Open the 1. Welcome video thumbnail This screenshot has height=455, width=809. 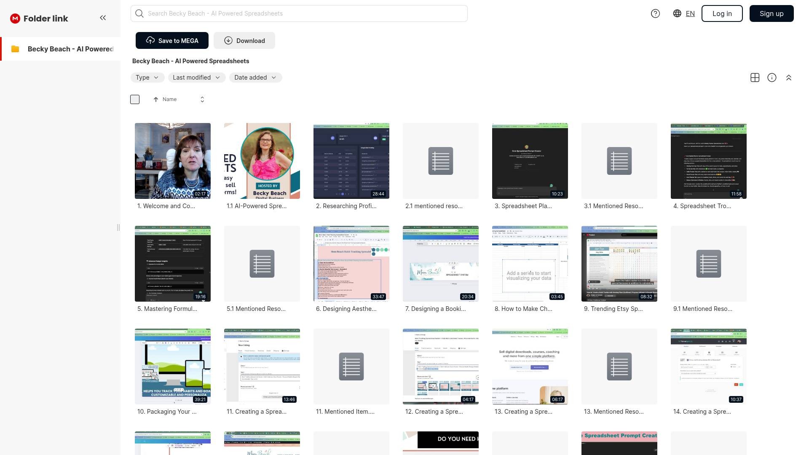(173, 161)
